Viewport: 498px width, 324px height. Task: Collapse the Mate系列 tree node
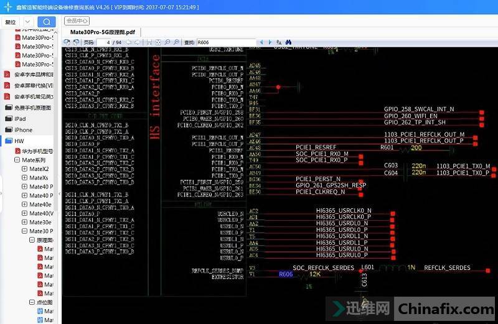[x=17, y=160]
